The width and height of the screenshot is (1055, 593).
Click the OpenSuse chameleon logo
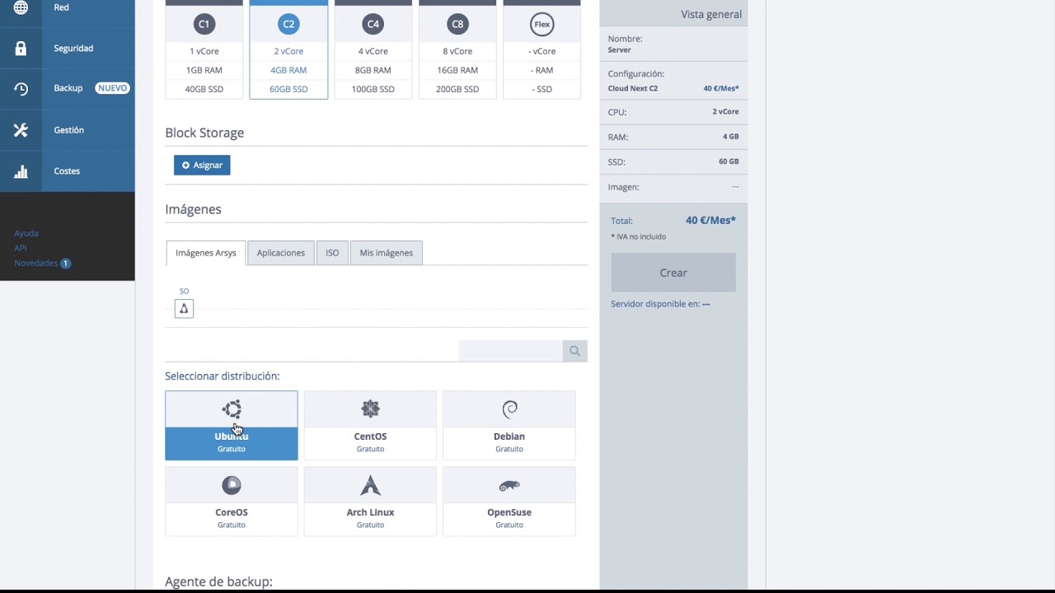point(509,485)
